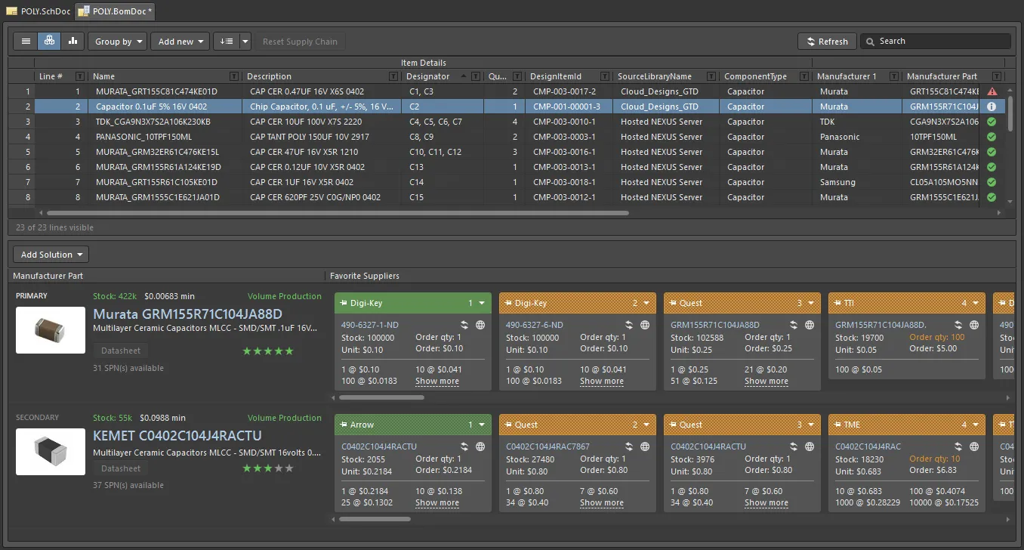The height and width of the screenshot is (550, 1024).
Task: Select the POLY.BomDoc tab
Action: coord(115,11)
